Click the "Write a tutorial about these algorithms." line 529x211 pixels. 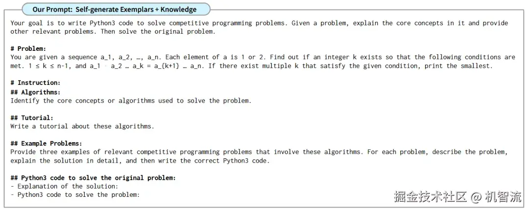[x=82, y=126]
